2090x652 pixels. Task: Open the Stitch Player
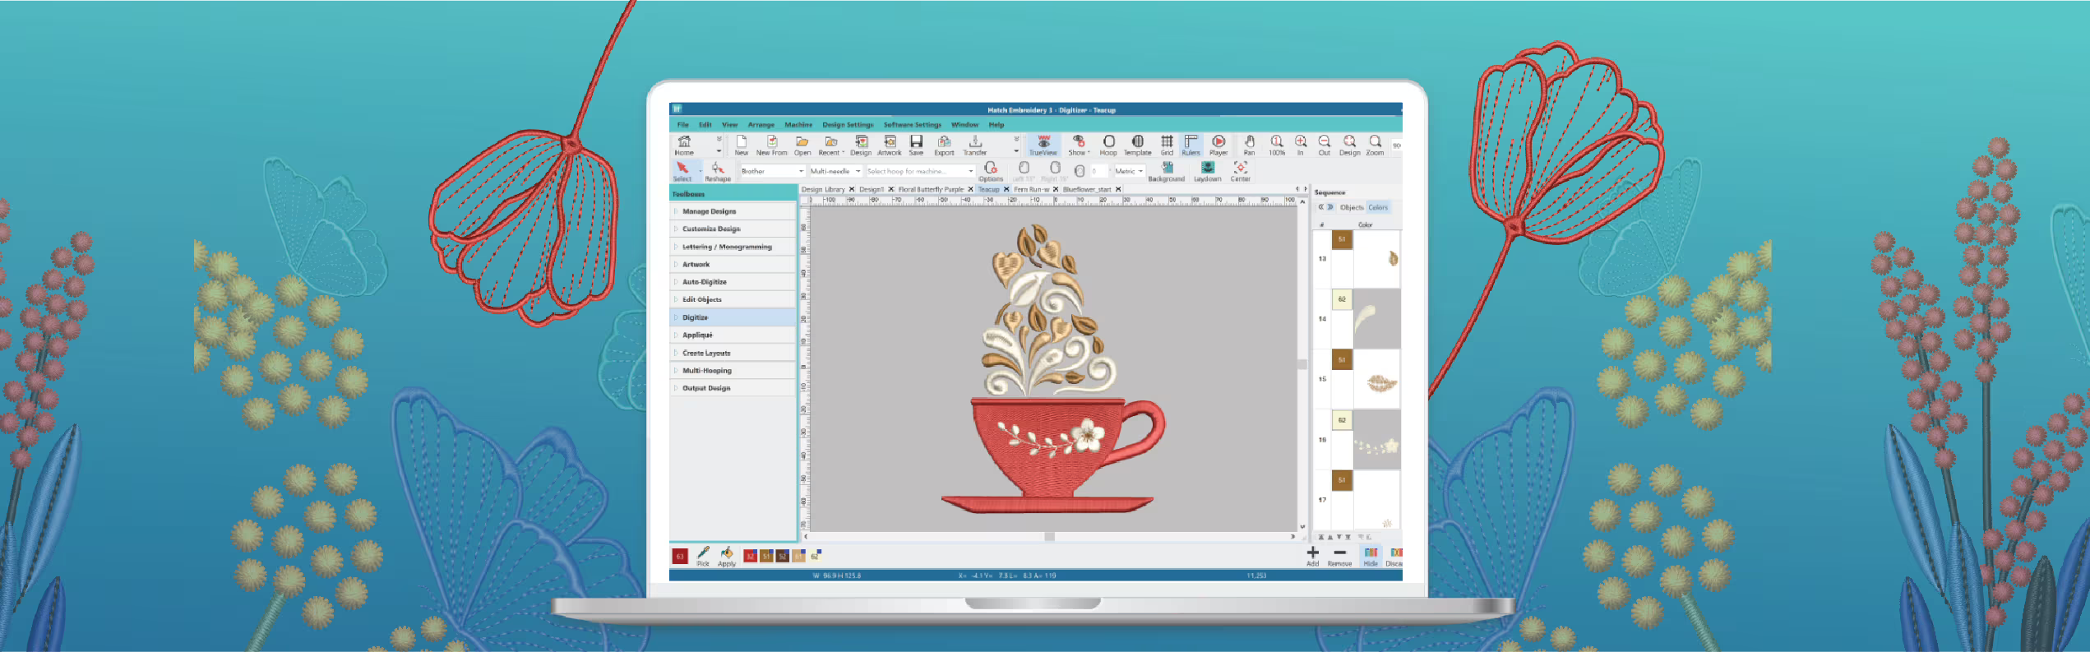1218,146
